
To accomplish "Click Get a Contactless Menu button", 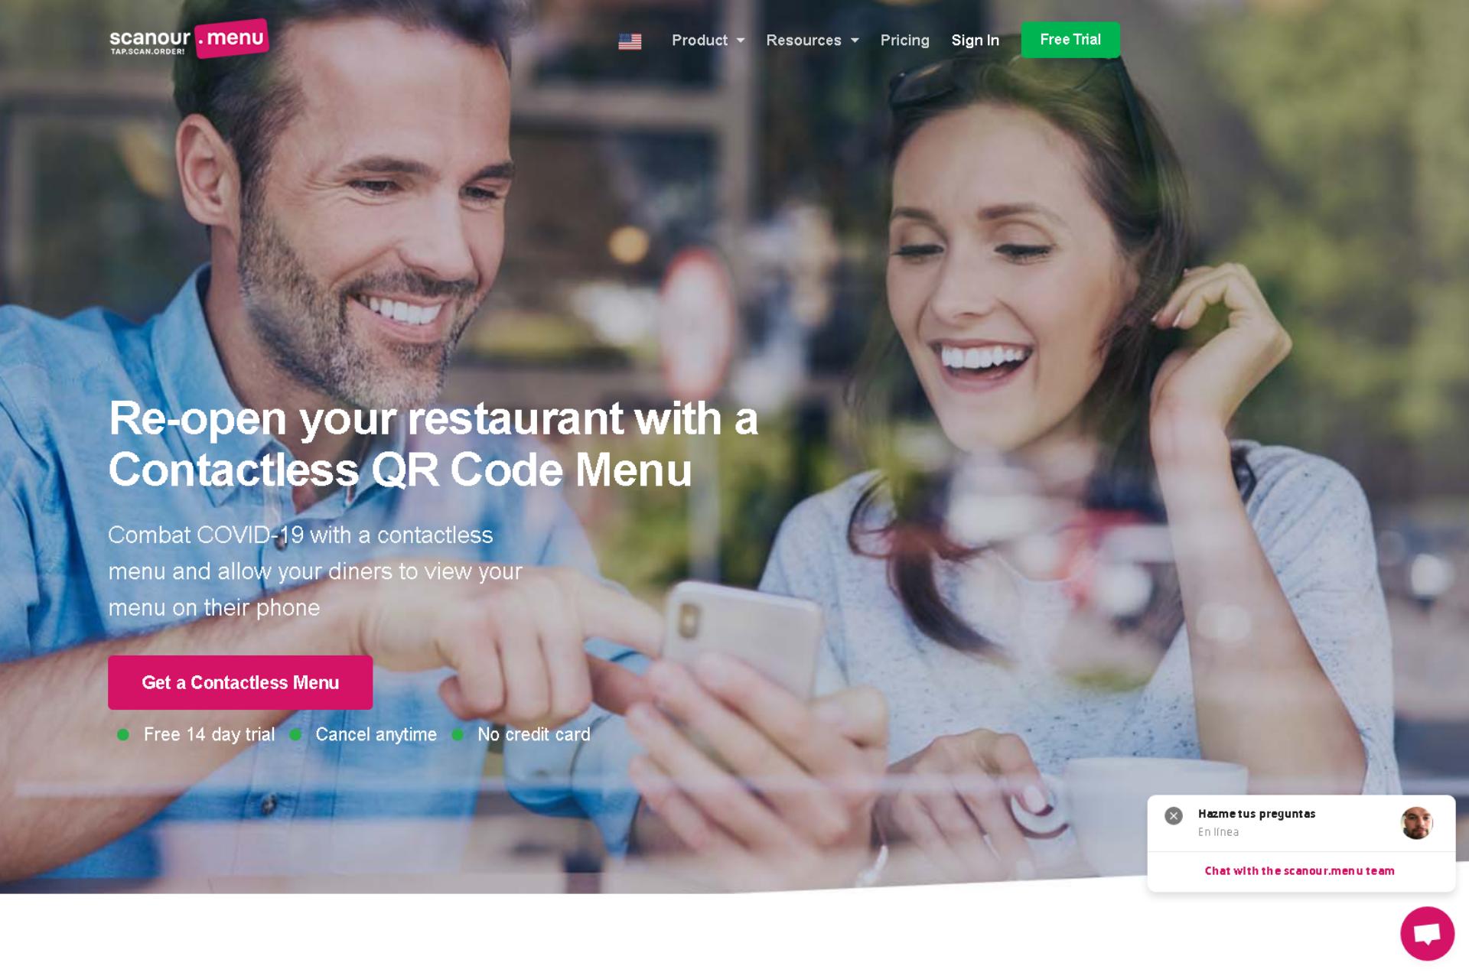I will [x=240, y=681].
